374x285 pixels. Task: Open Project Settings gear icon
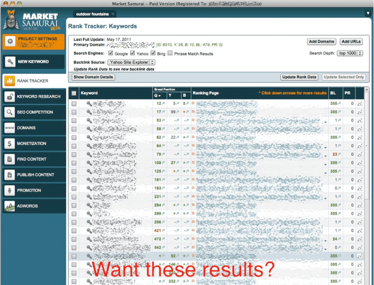(10, 41)
